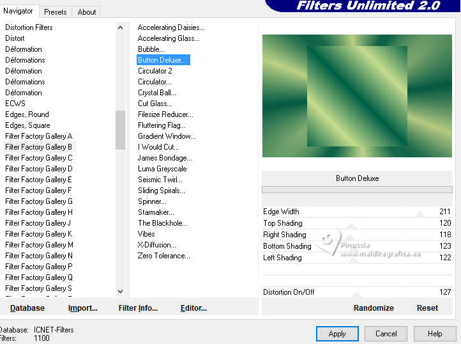This screenshot has height=344, width=461.
Task: Open the Presets tab
Action: (x=56, y=12)
